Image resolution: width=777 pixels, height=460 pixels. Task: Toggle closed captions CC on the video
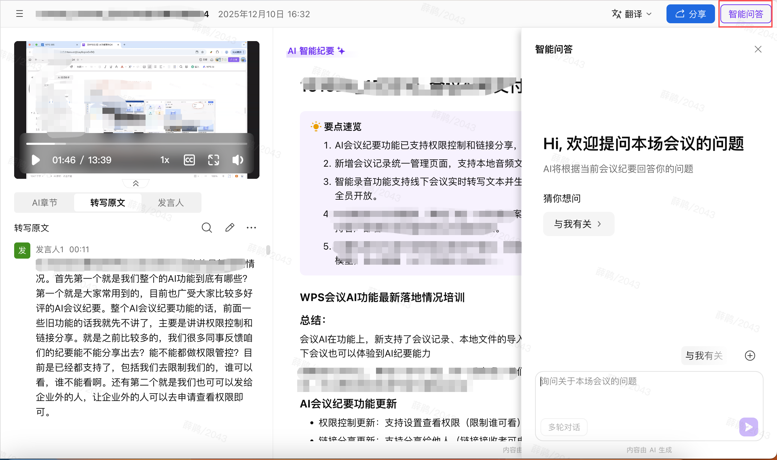[x=189, y=160]
